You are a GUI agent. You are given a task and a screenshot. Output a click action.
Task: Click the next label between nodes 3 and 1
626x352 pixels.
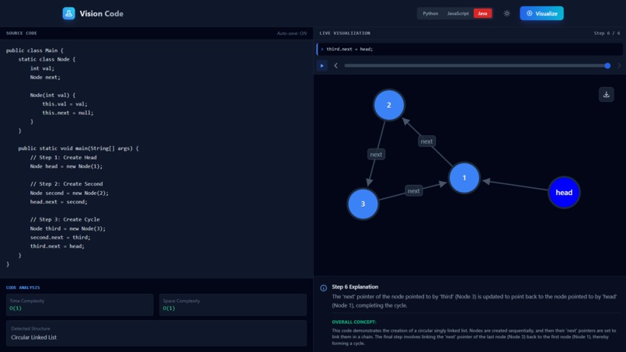tap(413, 191)
